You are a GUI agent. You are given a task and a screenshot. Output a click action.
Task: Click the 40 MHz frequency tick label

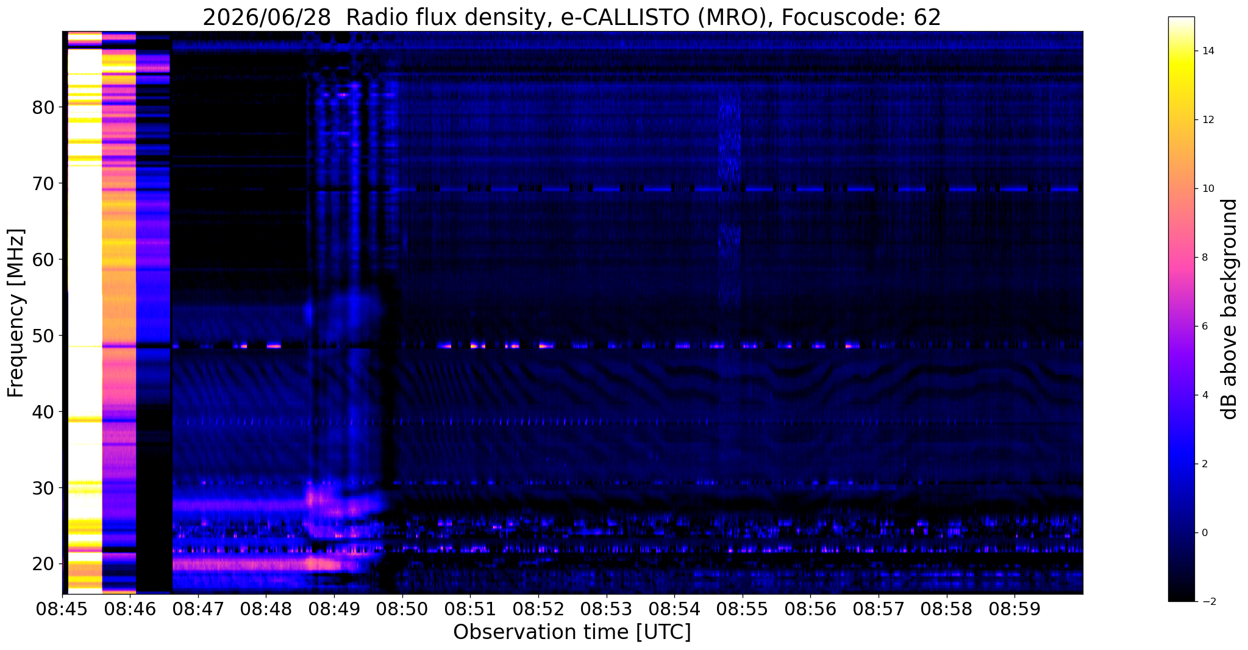coord(43,412)
